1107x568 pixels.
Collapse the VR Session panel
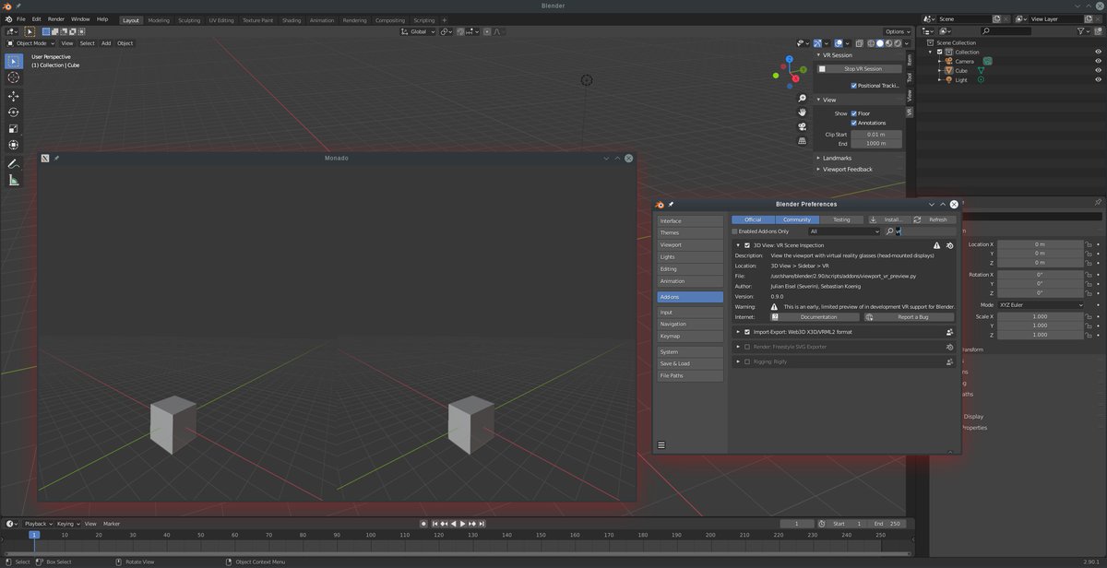[818, 55]
